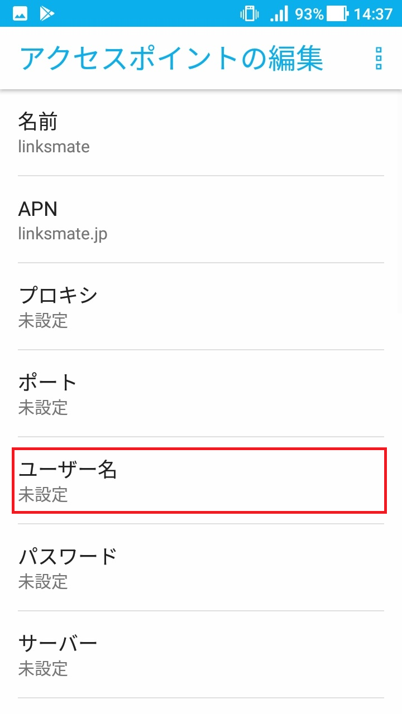Tap 未設定 under パスワード

[x=43, y=582]
